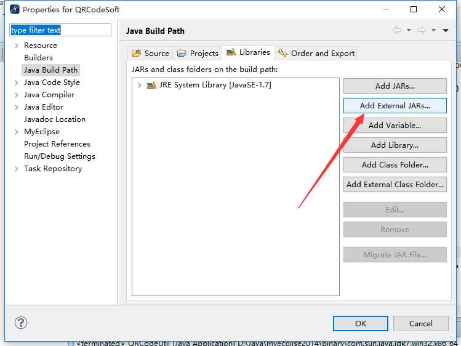The width and height of the screenshot is (461, 346).
Task: Click the Add Variable... button
Action: pyautogui.click(x=395, y=125)
